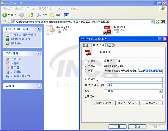The image size is (168, 131).
Task: Close the hdHntSI5 properties dialog
Action: [165, 39]
